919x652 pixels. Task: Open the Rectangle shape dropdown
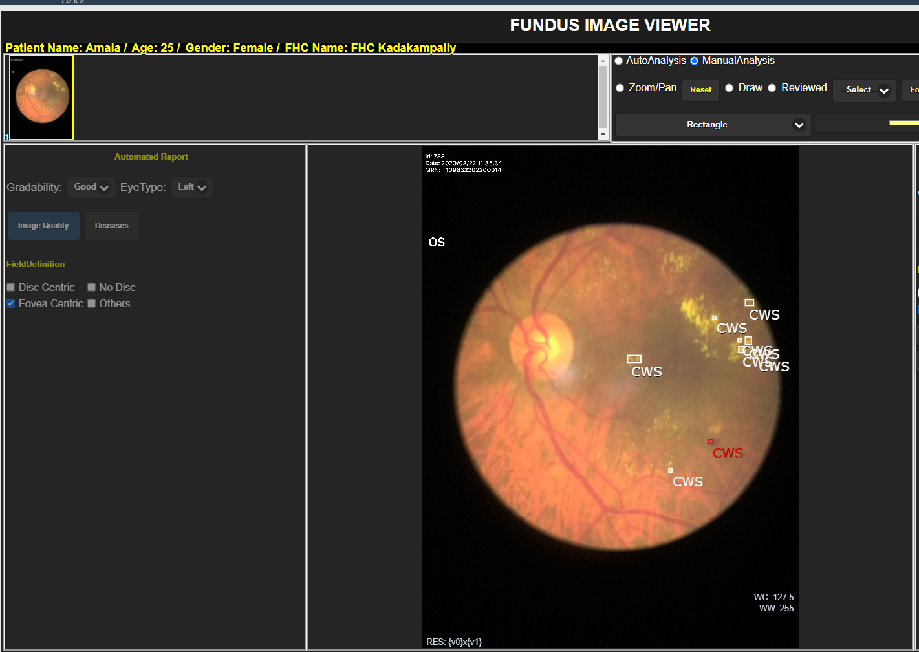pos(712,125)
